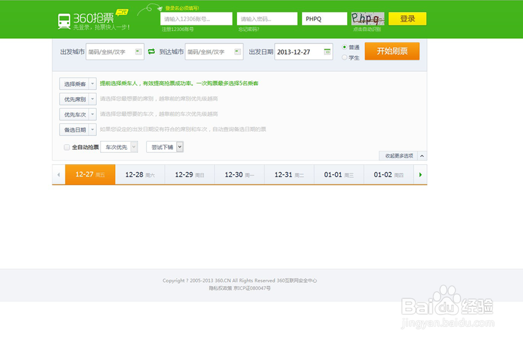Click the yellow 登录 login button
523x341 pixels.
point(408,18)
